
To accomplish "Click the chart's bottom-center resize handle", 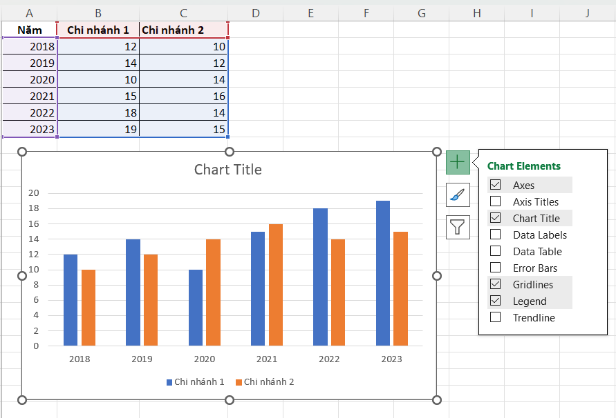I will pos(230,400).
